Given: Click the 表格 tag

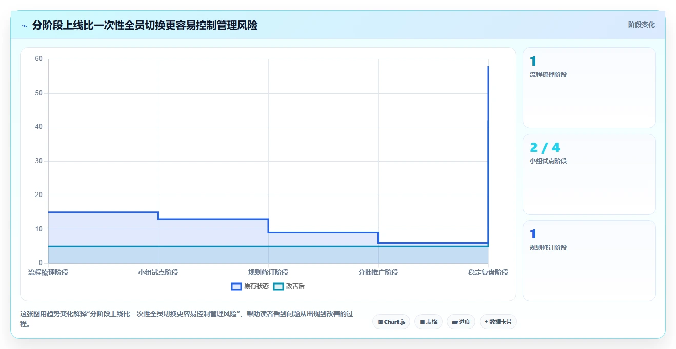Looking at the screenshot, I should click(x=428, y=322).
